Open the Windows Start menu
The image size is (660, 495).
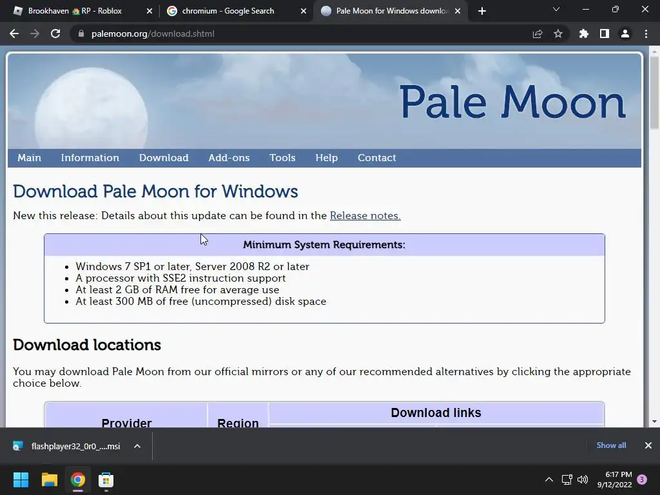click(21, 480)
